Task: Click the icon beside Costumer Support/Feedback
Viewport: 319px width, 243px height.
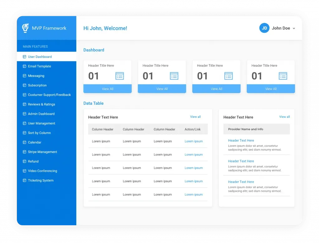Action: pyautogui.click(x=24, y=95)
